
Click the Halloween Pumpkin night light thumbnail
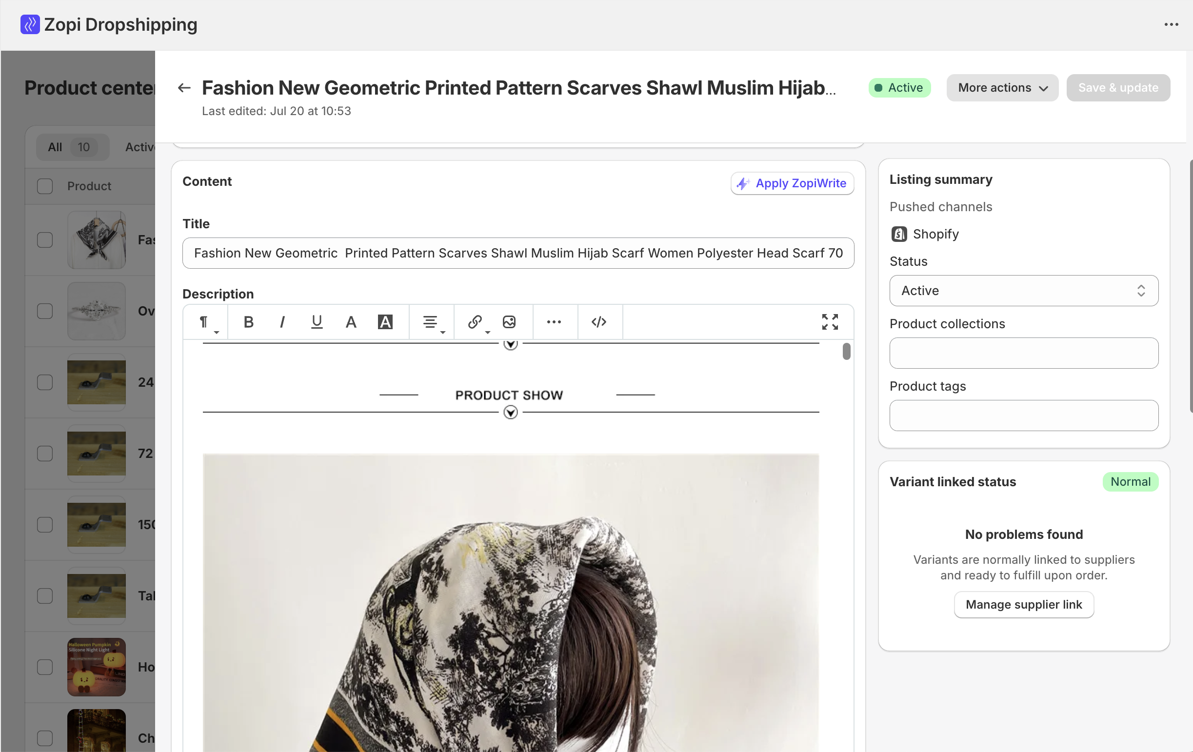pyautogui.click(x=96, y=667)
